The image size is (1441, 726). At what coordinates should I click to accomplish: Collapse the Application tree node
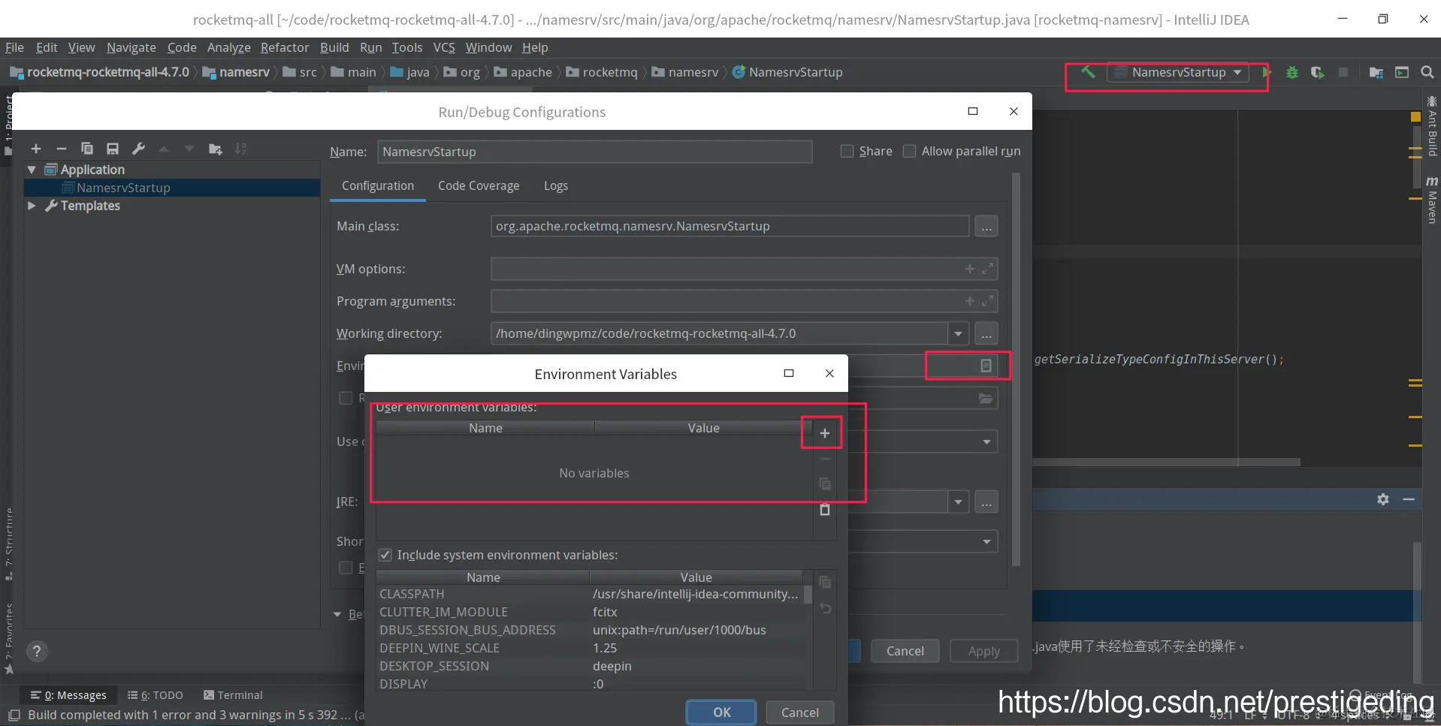click(x=32, y=170)
